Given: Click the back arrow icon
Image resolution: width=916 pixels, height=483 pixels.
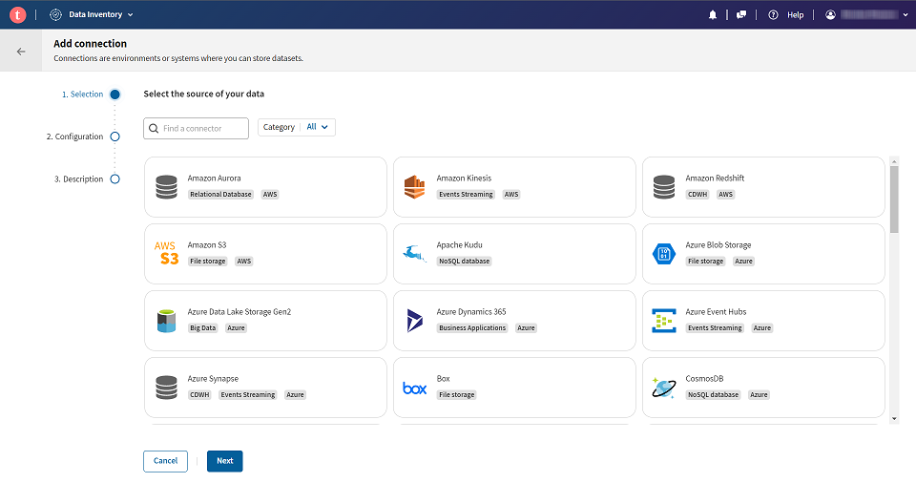Looking at the screenshot, I should coord(21,52).
